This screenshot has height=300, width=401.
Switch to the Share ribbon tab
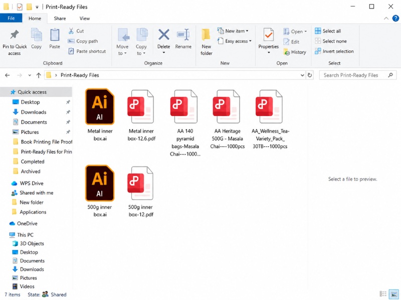tap(60, 18)
